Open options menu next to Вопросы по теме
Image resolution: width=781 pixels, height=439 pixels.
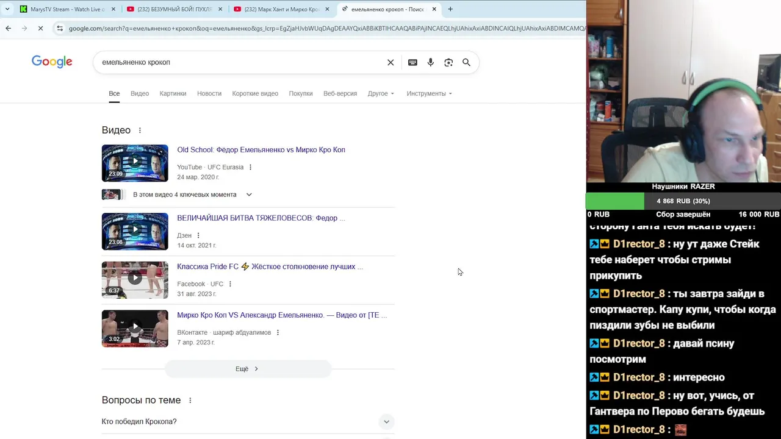click(190, 401)
